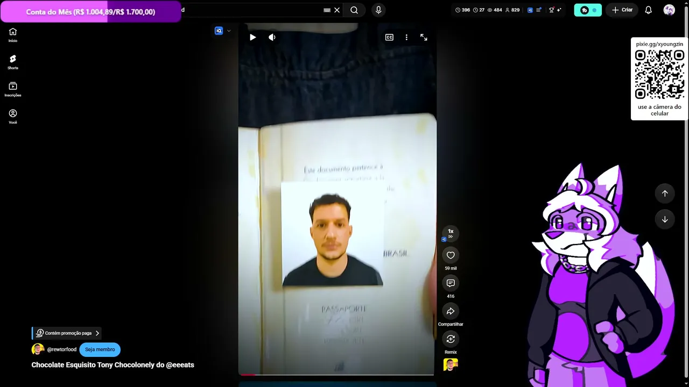Mute the video volume

point(272,37)
